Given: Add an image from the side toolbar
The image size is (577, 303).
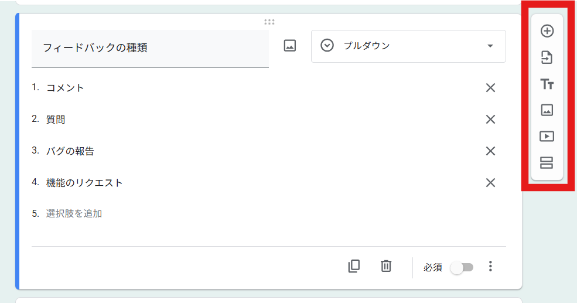Looking at the screenshot, I should [x=547, y=110].
